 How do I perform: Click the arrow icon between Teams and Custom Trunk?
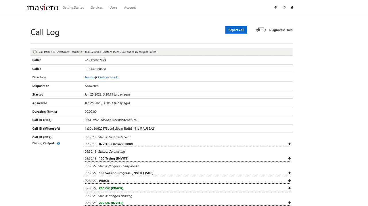(x=95, y=77)
